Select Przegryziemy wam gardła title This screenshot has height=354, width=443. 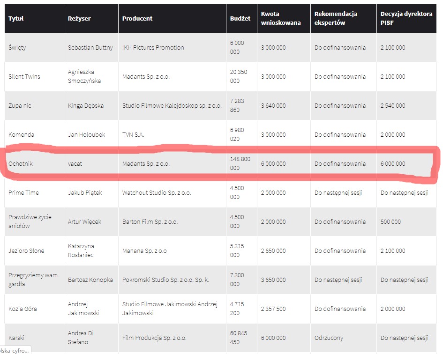[x=33, y=280]
